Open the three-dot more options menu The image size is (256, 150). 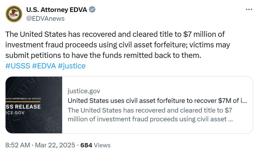pos(249,9)
